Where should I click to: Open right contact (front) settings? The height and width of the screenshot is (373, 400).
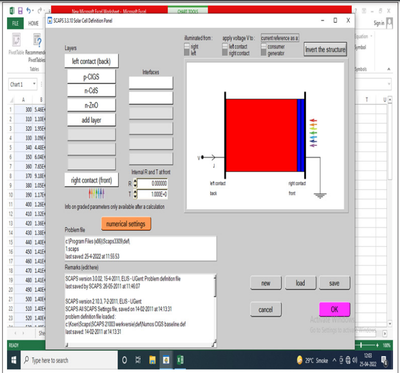coord(91,180)
